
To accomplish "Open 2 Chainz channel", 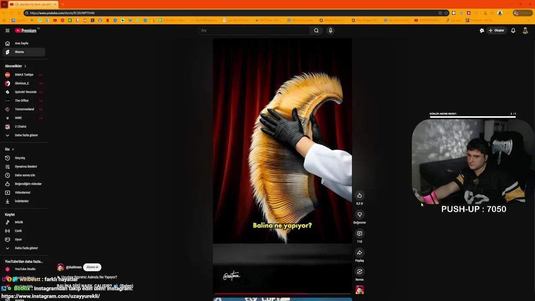I will click(23, 126).
